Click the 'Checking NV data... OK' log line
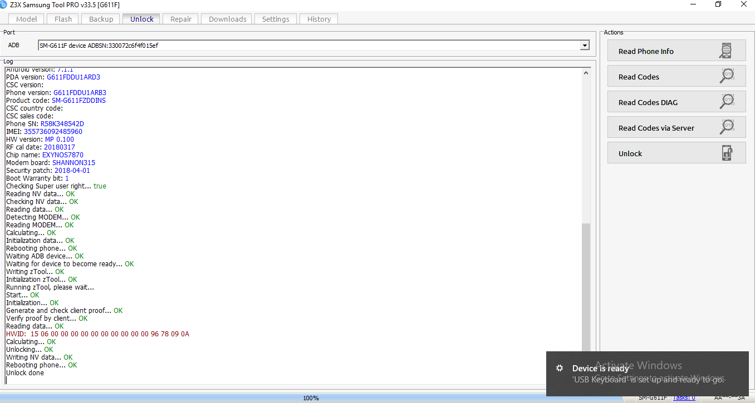 click(x=42, y=202)
